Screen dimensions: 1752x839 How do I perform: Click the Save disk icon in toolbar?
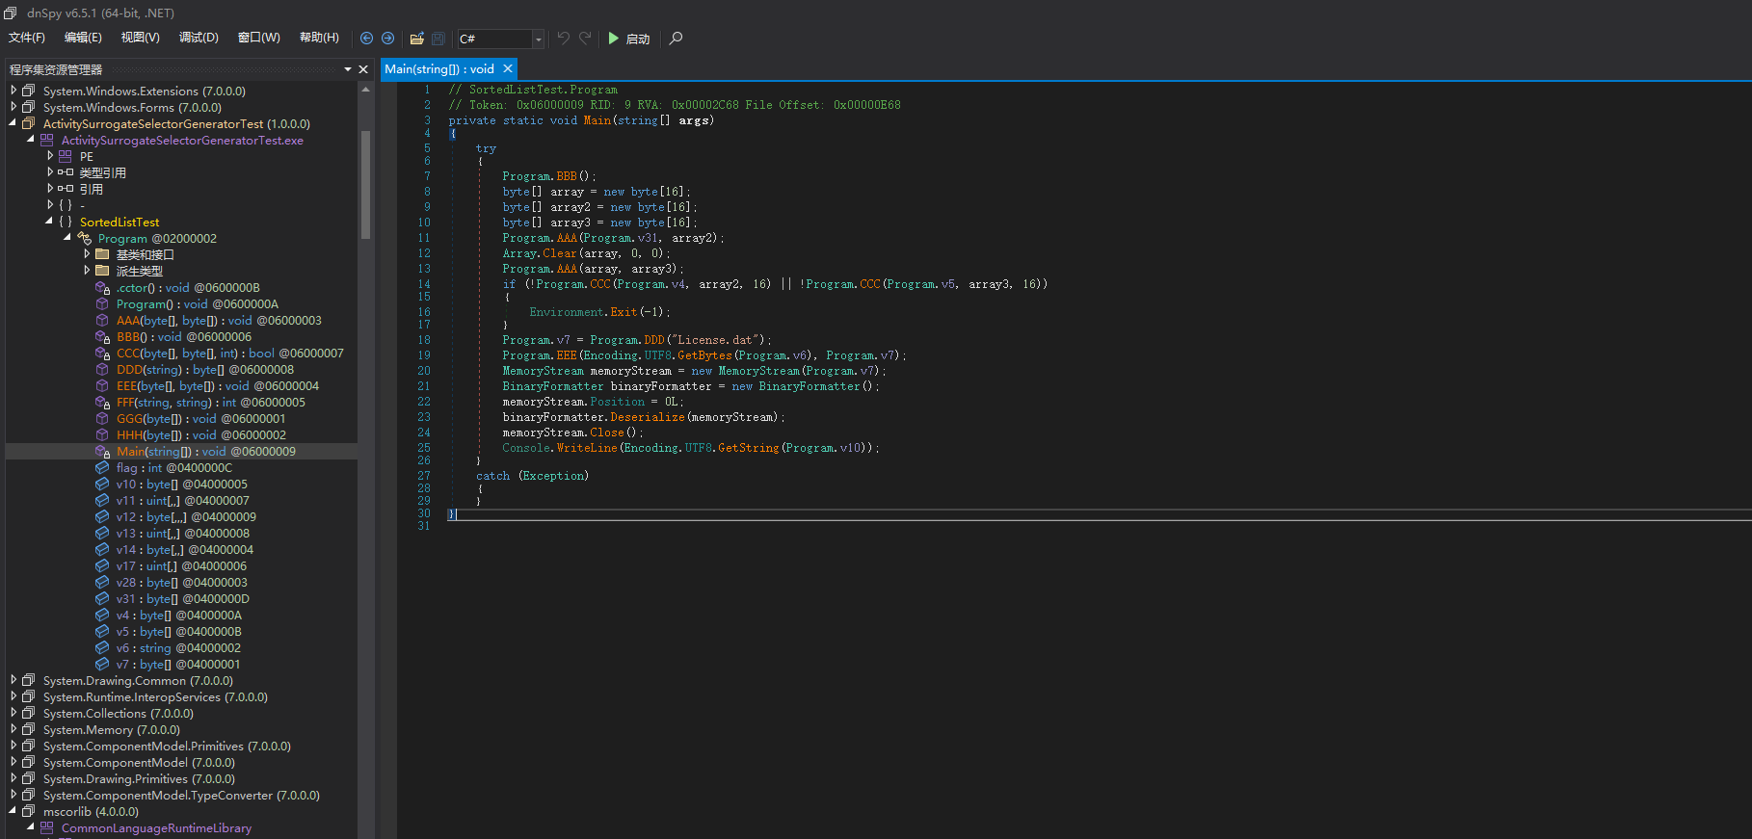tap(438, 39)
